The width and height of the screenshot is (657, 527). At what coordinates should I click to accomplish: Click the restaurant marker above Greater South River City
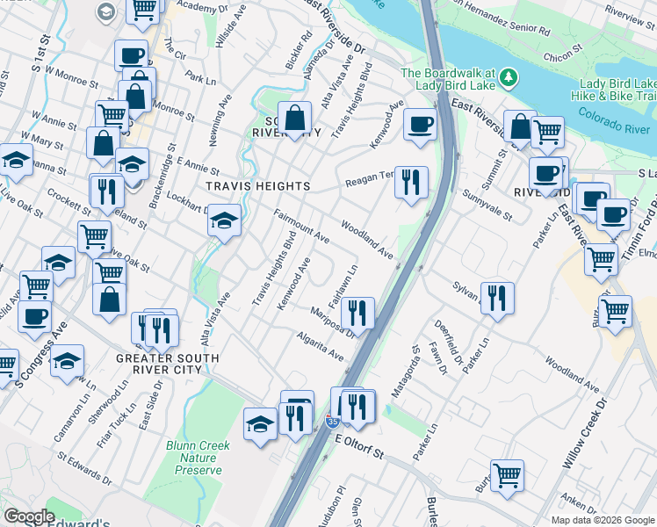[162, 332]
